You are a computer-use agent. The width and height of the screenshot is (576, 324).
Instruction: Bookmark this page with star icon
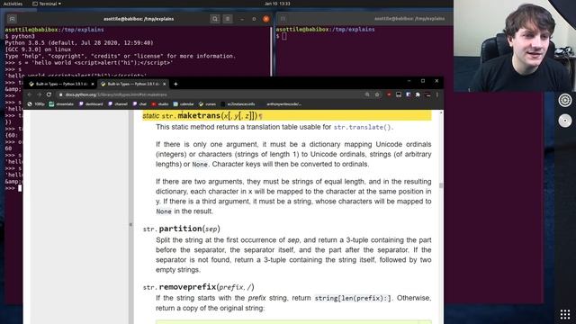[x=377, y=94]
